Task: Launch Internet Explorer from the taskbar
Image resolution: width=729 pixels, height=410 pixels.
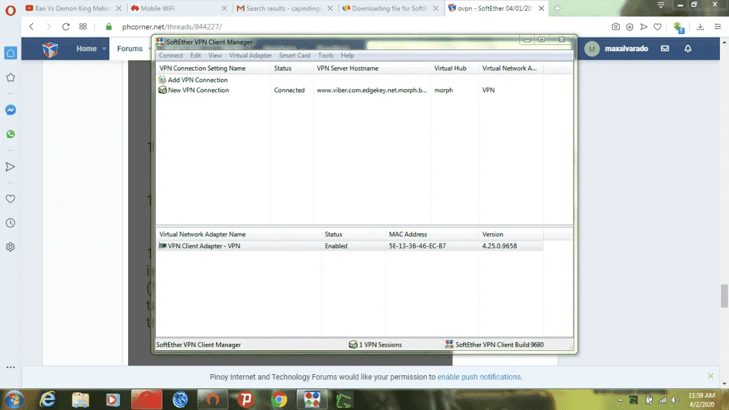Action: click(48, 399)
